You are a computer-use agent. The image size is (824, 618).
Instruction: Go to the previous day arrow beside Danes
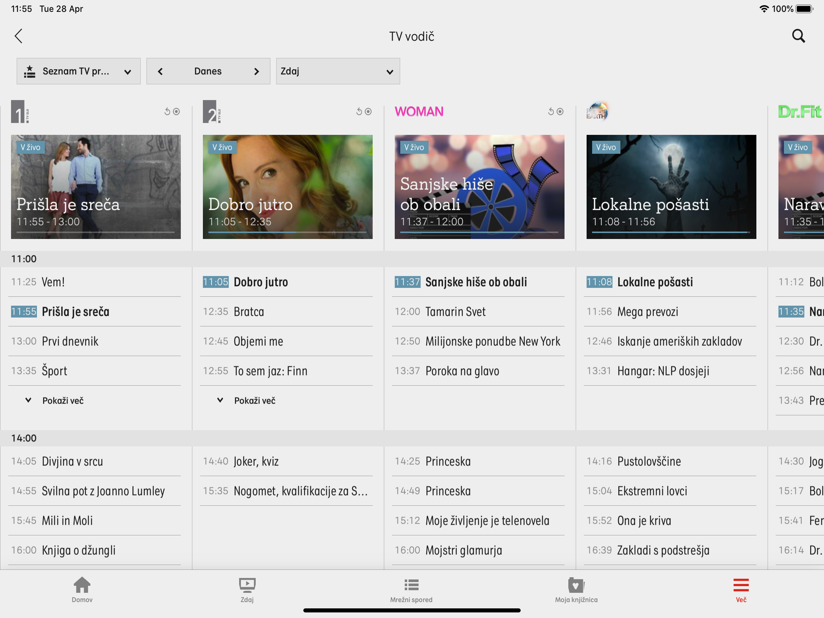tap(160, 71)
